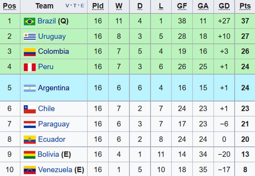Click the Argentina flag icon
The image size is (255, 176).
click(30, 88)
